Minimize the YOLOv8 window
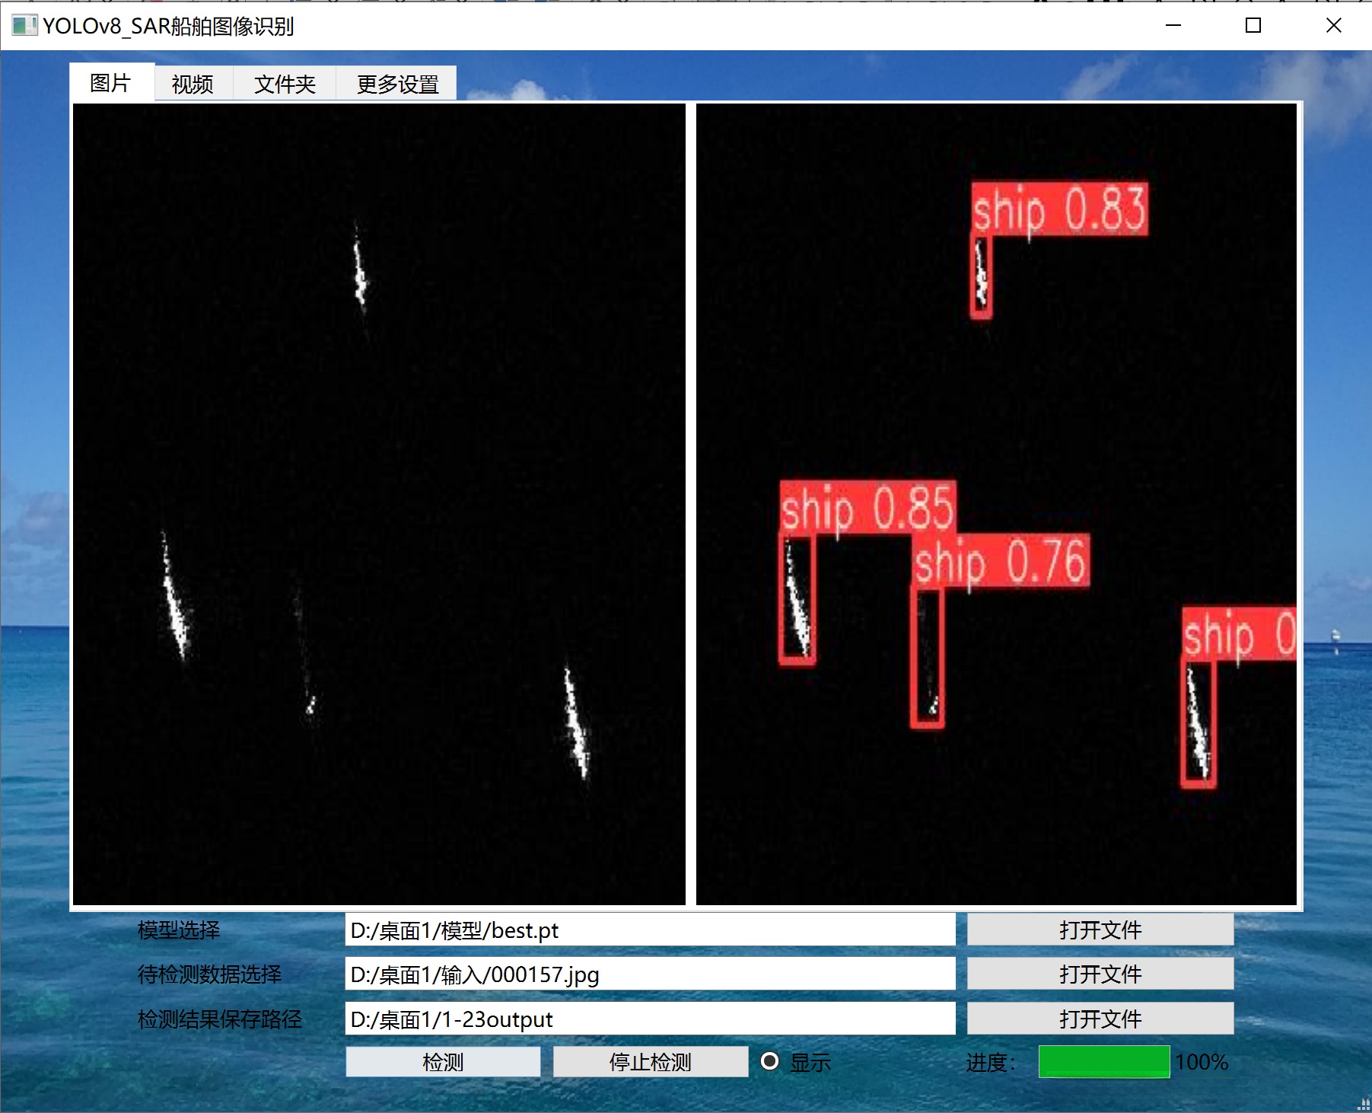1372x1113 pixels. click(1173, 26)
